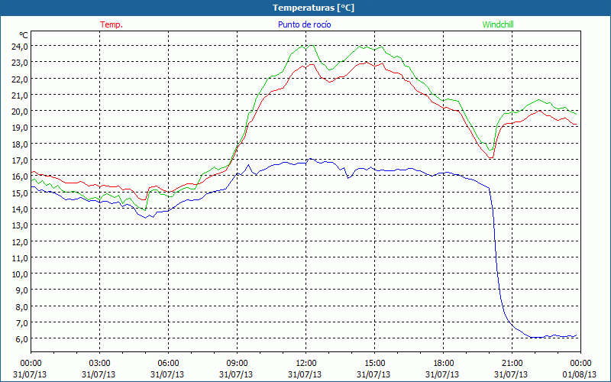Click the '10,0' y-axis value
The image size is (611, 382).
(x=21, y=274)
